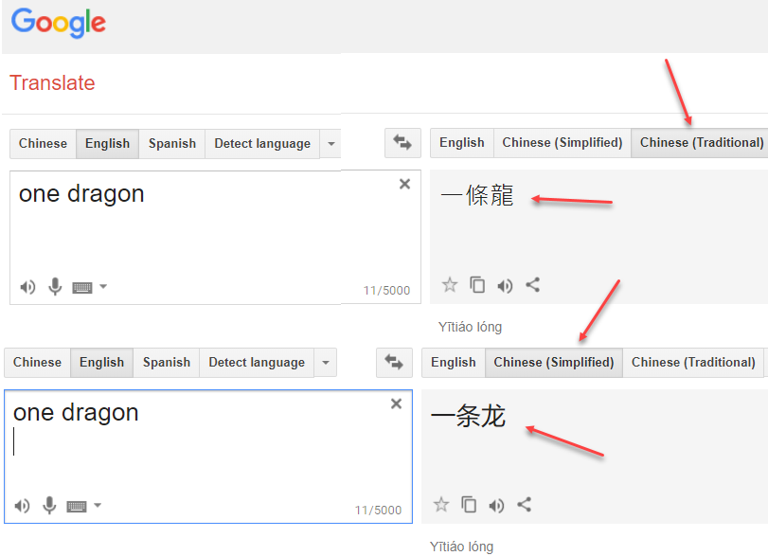Open source language dropdown arrow in lower translator
Image resolution: width=768 pixels, height=556 pixels.
coord(325,363)
